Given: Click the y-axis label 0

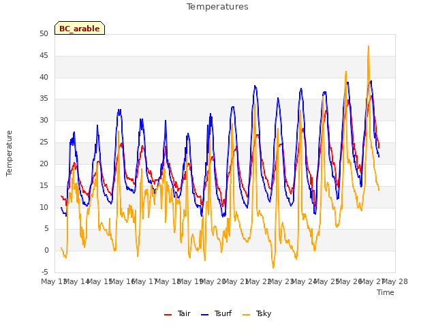Looking at the screenshot, I should click(46, 251).
